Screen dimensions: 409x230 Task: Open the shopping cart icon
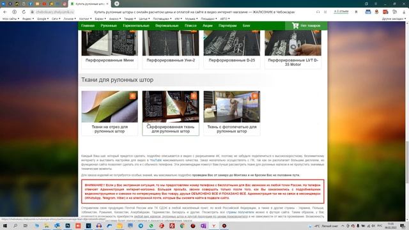(x=295, y=26)
